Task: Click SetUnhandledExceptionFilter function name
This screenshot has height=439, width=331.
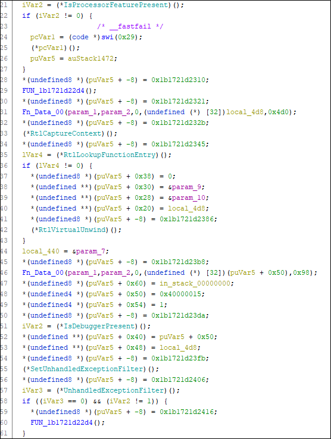Action: coord(86,369)
